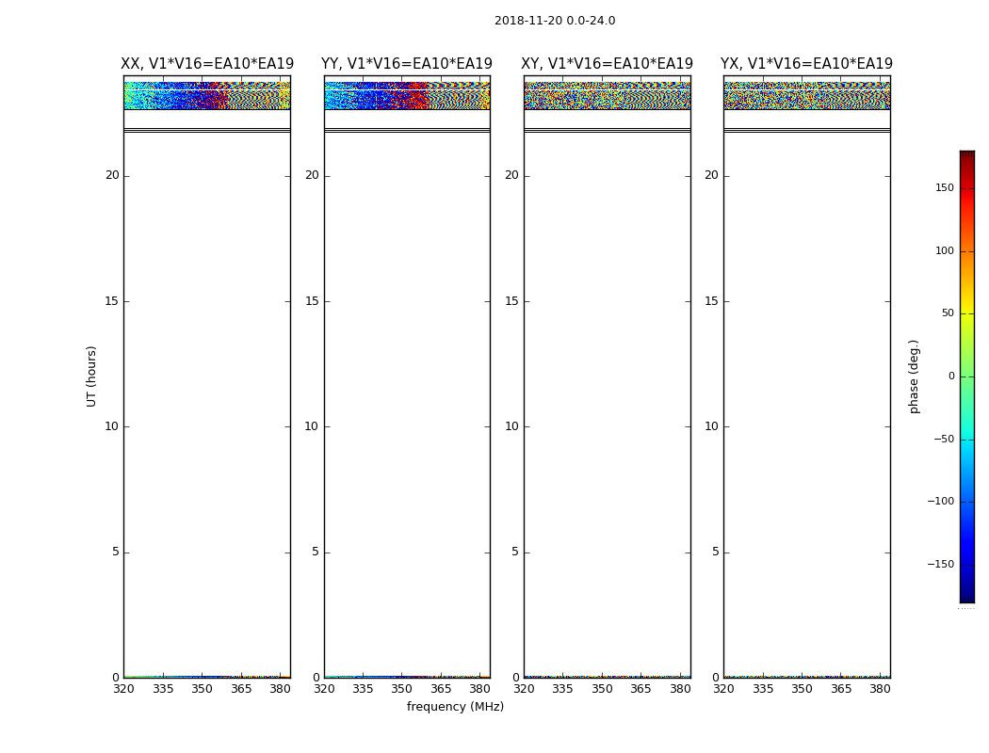989x753 pixels.
Task: Click the colored phase data band in the YY panel
Action: 407,95
